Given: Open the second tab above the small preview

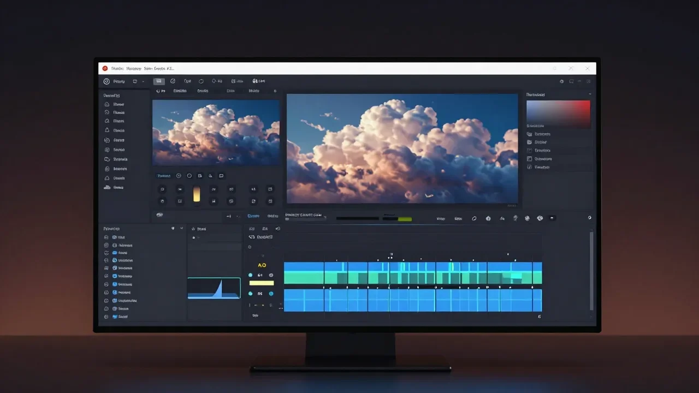Looking at the screenshot, I should coord(180,91).
